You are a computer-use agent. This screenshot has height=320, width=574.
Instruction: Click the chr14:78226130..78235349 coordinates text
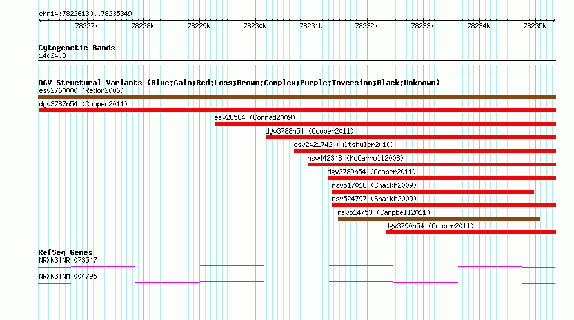85,14
